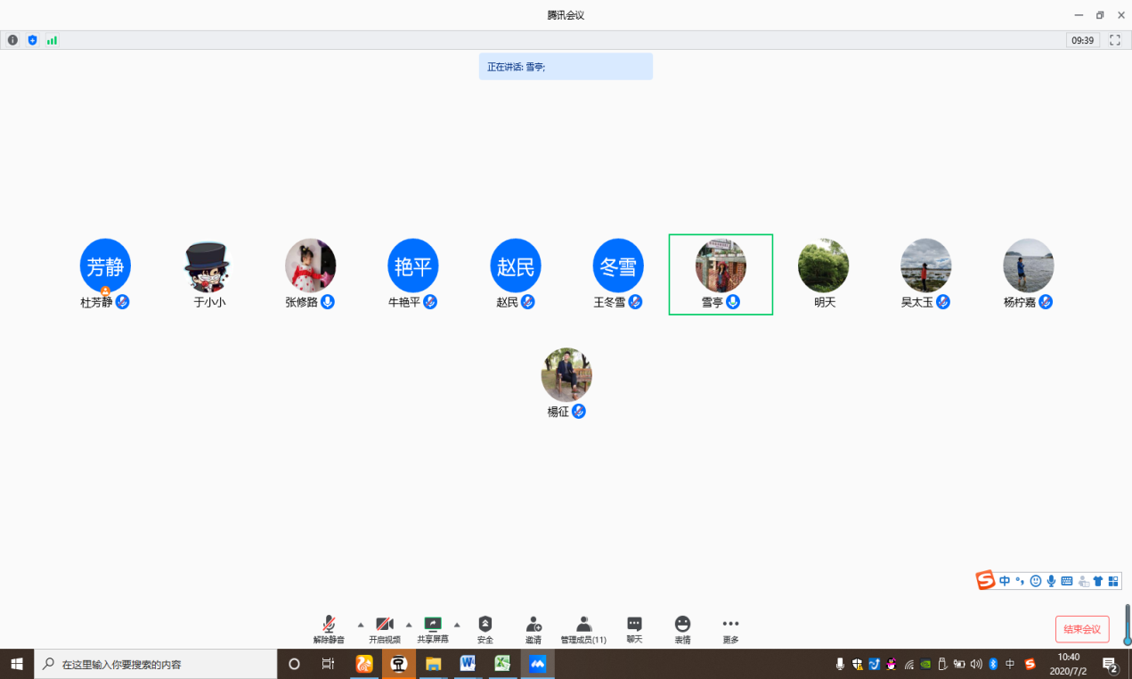Image resolution: width=1132 pixels, height=679 pixels.
Task: Click the blue volume level slider
Action: point(1127,625)
